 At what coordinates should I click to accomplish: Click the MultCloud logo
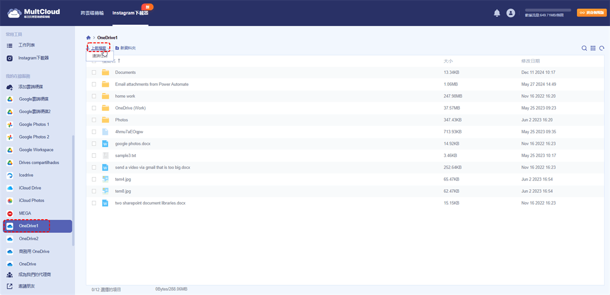[x=35, y=13]
